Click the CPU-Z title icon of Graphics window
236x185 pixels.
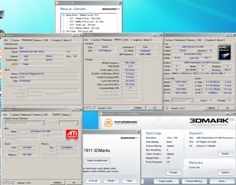coord(3,110)
